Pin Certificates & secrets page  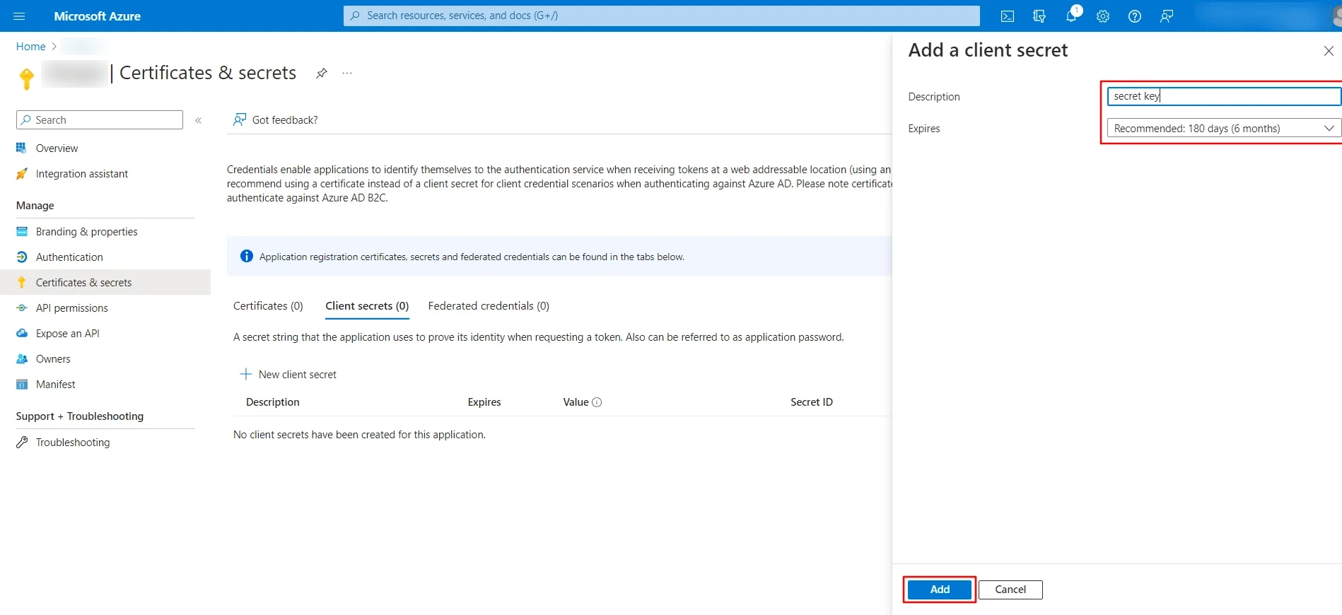[x=322, y=73]
